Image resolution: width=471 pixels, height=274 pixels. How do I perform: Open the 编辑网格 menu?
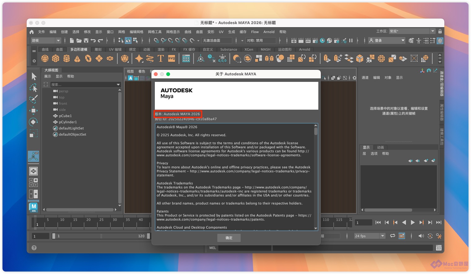point(137,32)
